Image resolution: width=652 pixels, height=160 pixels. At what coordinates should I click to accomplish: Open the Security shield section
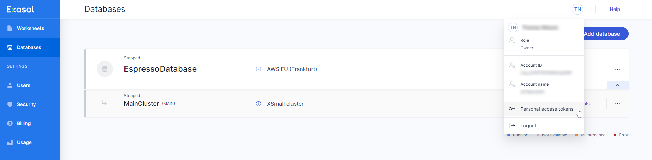pos(26,104)
